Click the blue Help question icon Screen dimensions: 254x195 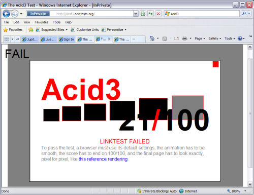coord(240,38)
